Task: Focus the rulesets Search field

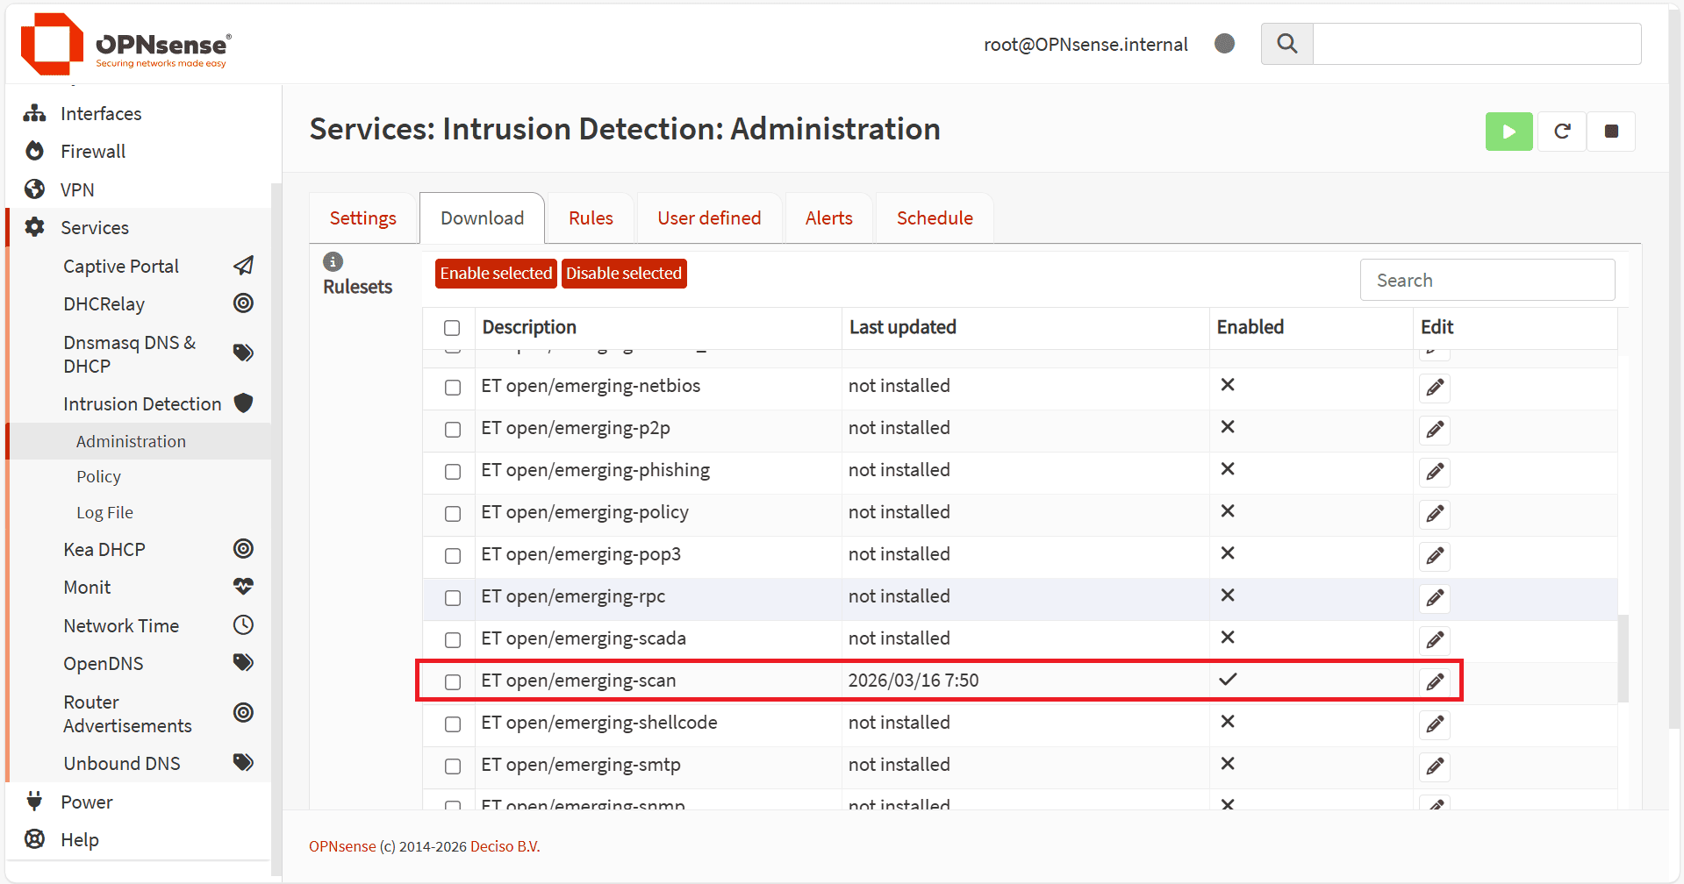Action: pos(1487,281)
